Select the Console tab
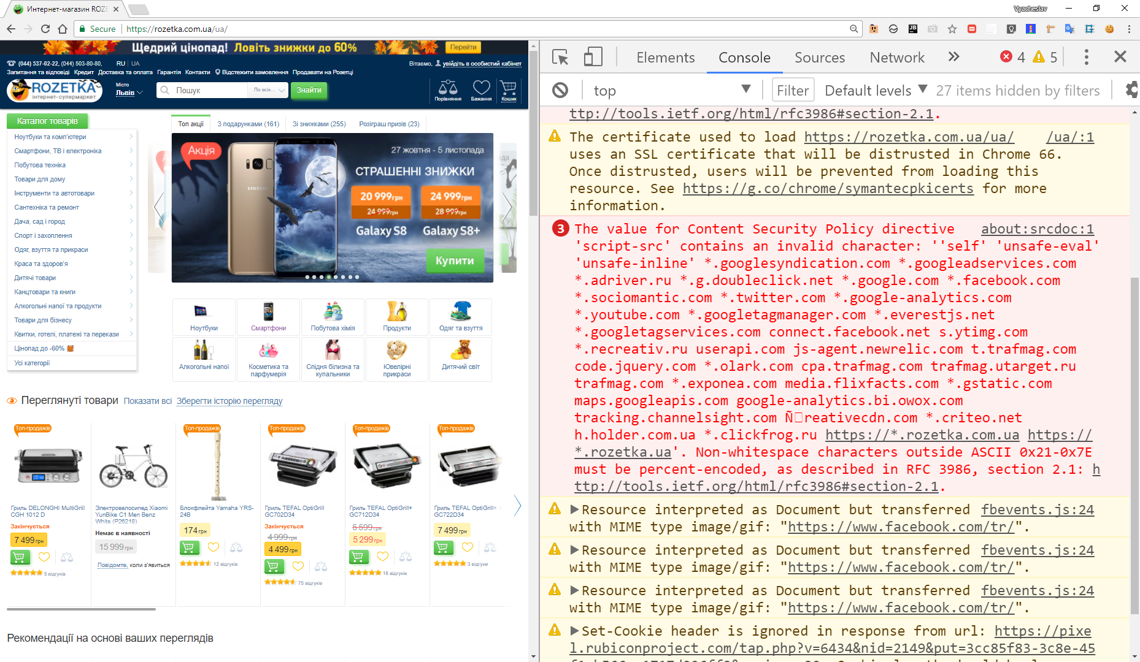This screenshot has width=1140, height=662. pyautogui.click(x=744, y=58)
